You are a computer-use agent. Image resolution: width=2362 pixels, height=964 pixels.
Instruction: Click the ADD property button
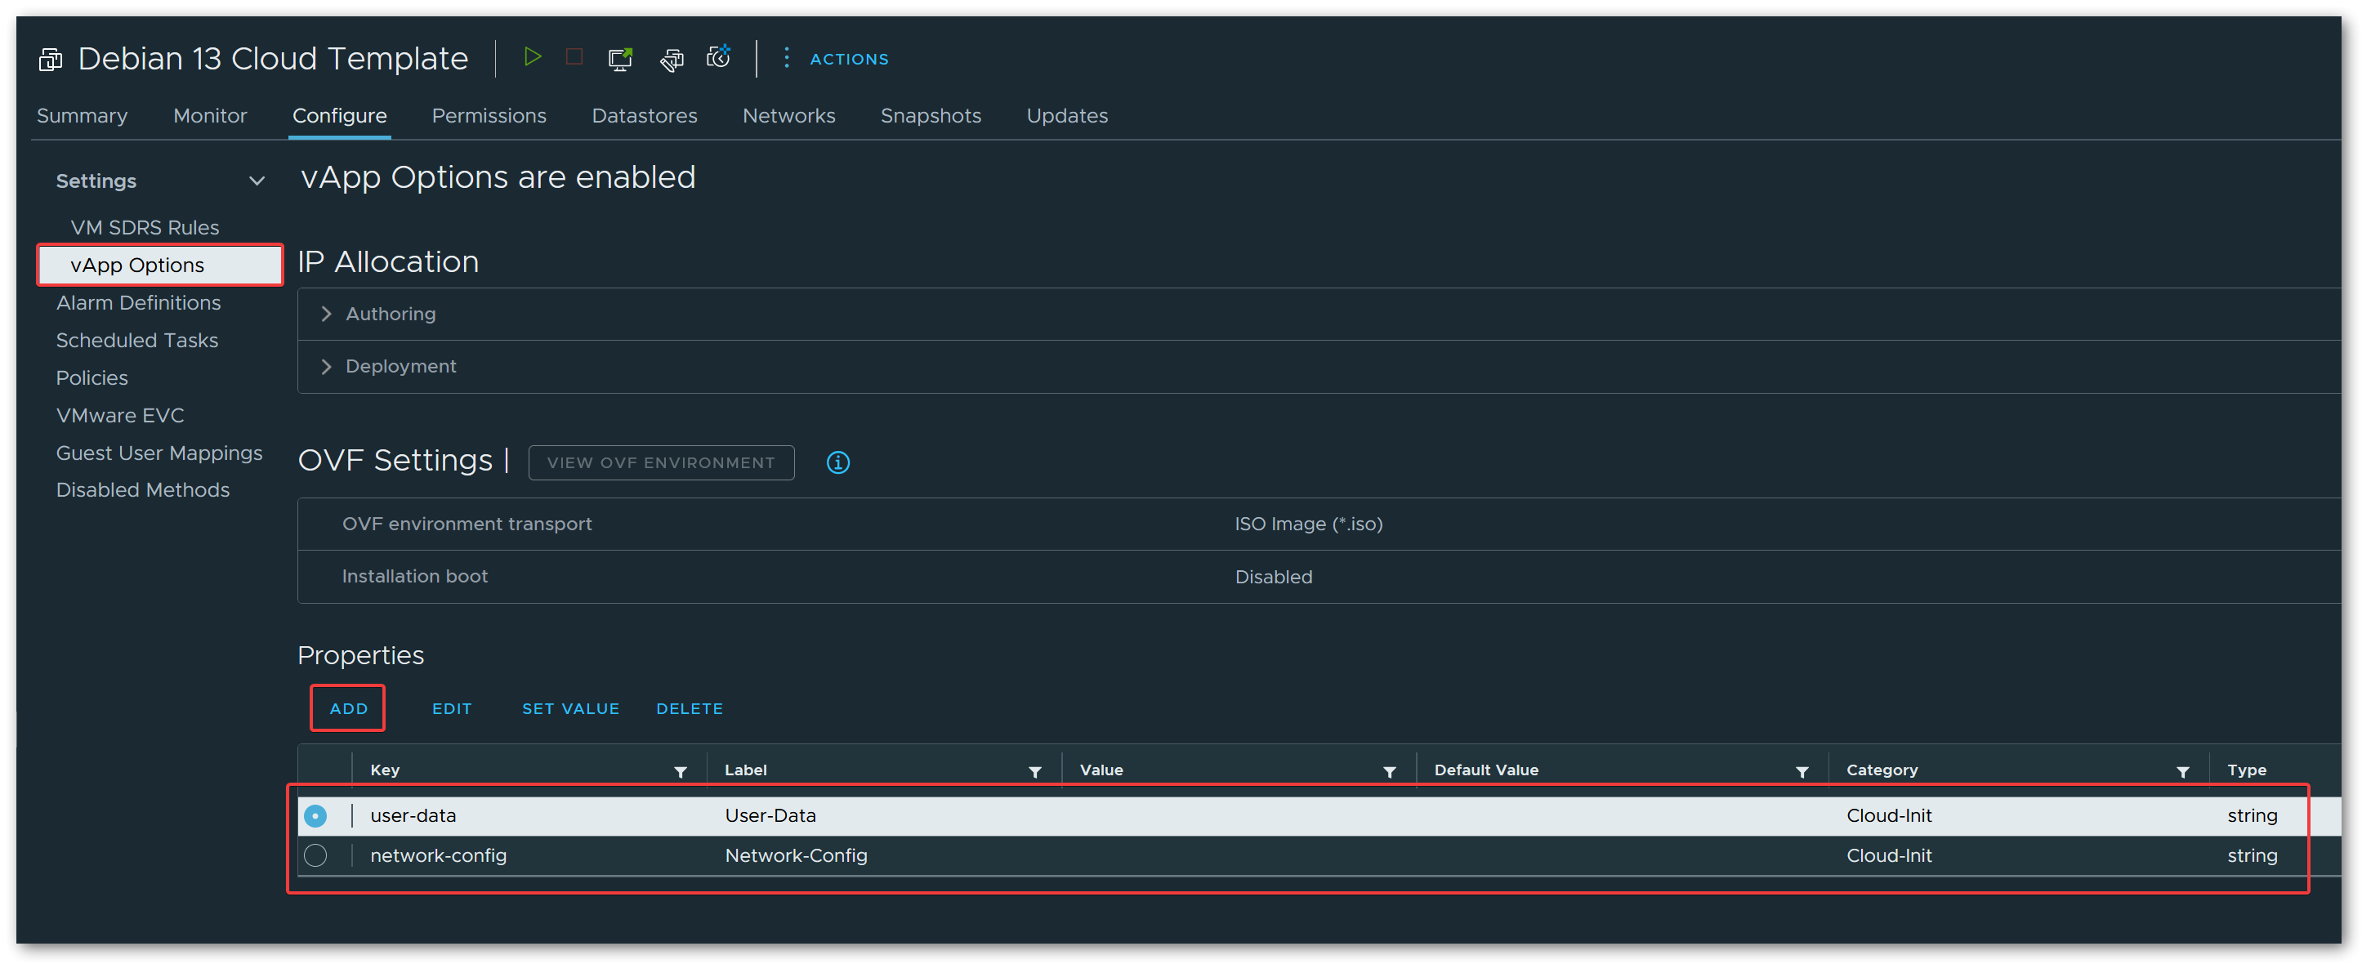pos(348,708)
